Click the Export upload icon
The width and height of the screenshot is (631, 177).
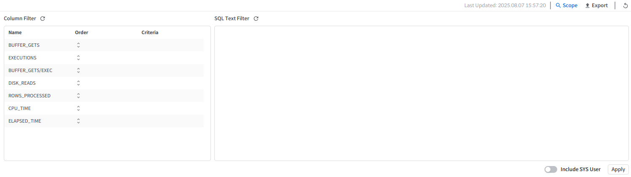(x=587, y=5)
